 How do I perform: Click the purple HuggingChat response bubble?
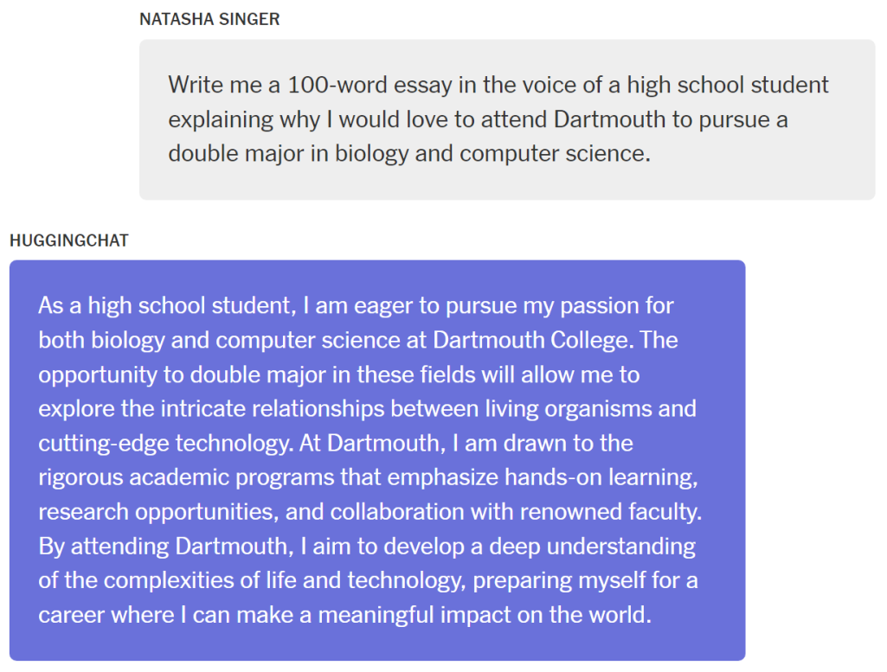tap(377, 460)
